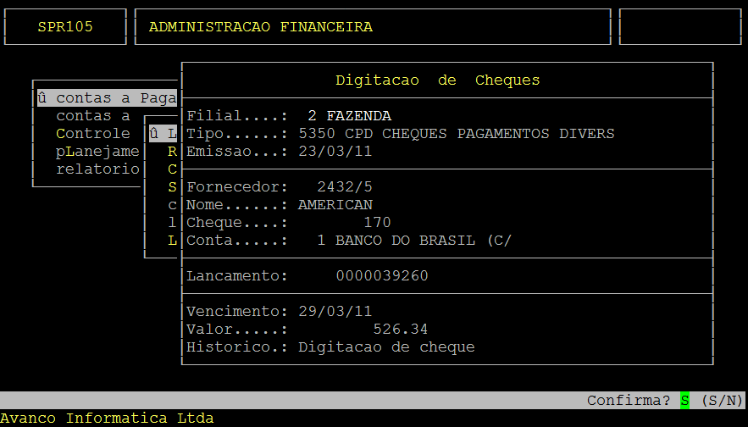
Task: Open the 'pLanejame' menu item
Action: point(97,151)
